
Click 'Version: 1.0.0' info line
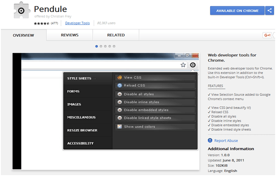click(218, 155)
